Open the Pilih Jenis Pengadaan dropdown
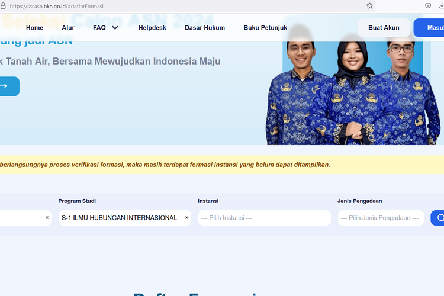The width and height of the screenshot is (444, 296). pyautogui.click(x=381, y=218)
